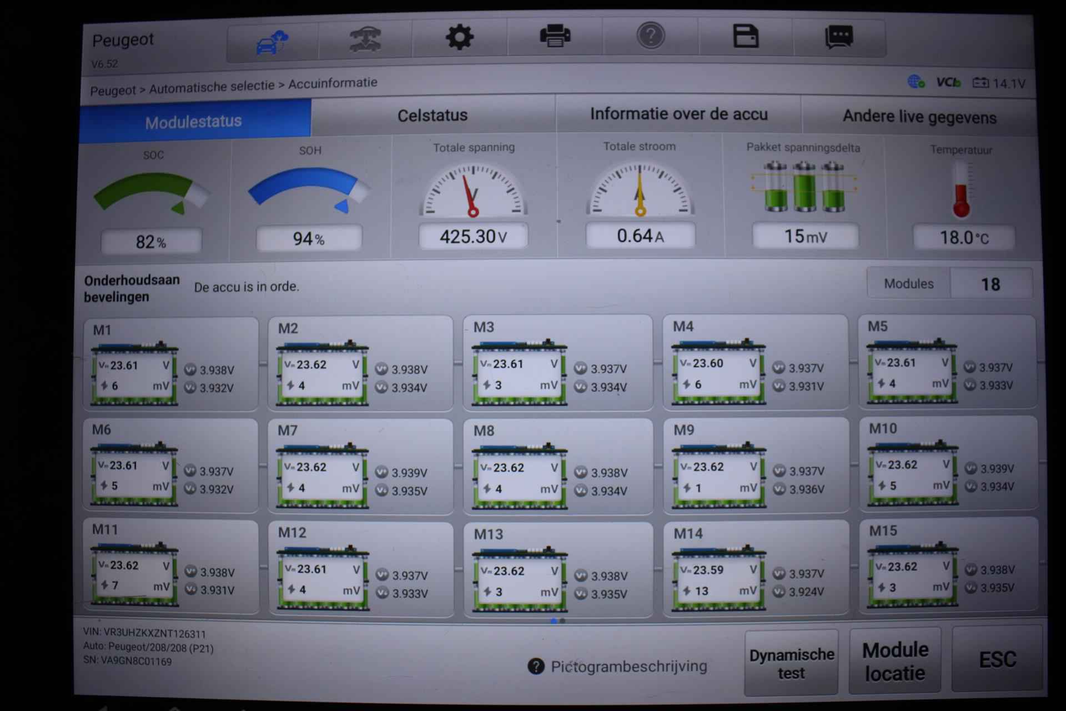
Task: Click the second page indicator dot
Action: [563, 621]
